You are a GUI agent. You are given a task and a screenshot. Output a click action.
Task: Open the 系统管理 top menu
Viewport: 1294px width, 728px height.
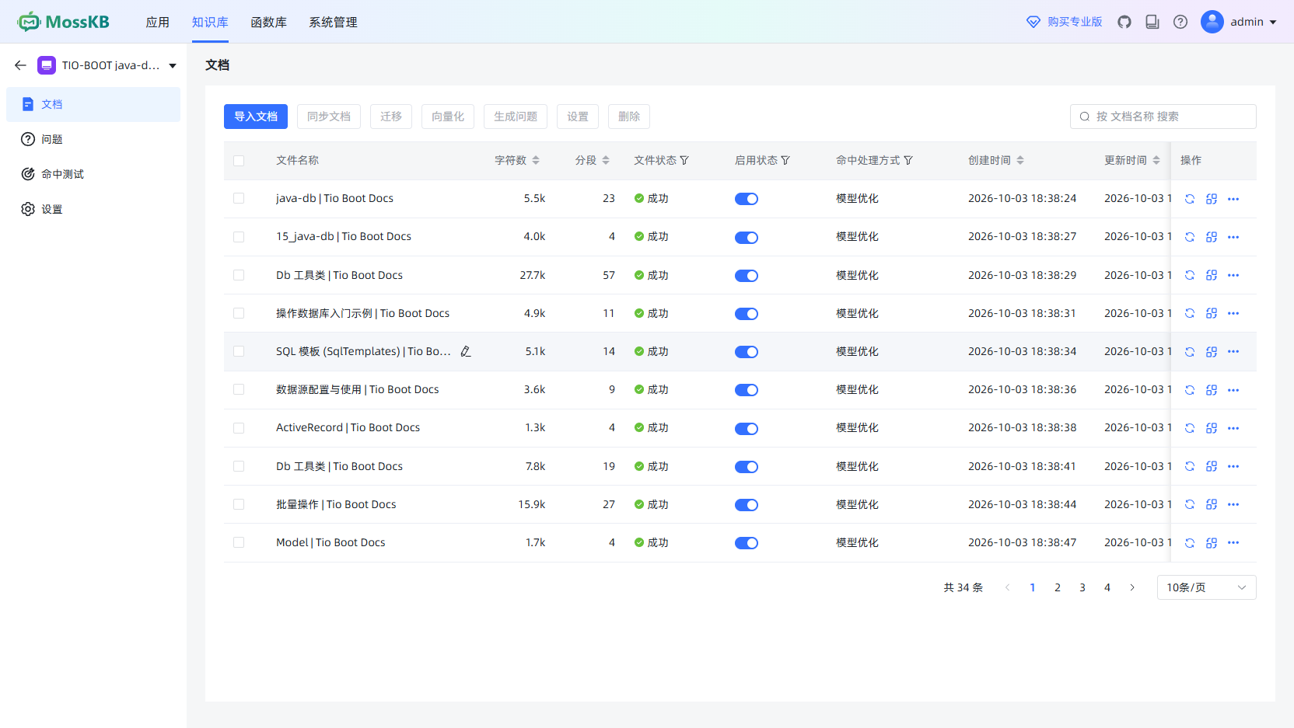click(333, 22)
